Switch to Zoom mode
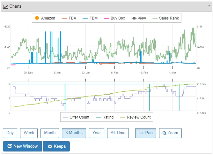Screen dimensions: 213x155 tap(170, 133)
